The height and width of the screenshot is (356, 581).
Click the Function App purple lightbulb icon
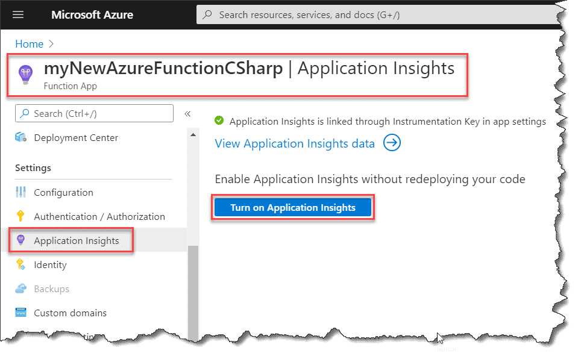(25, 73)
